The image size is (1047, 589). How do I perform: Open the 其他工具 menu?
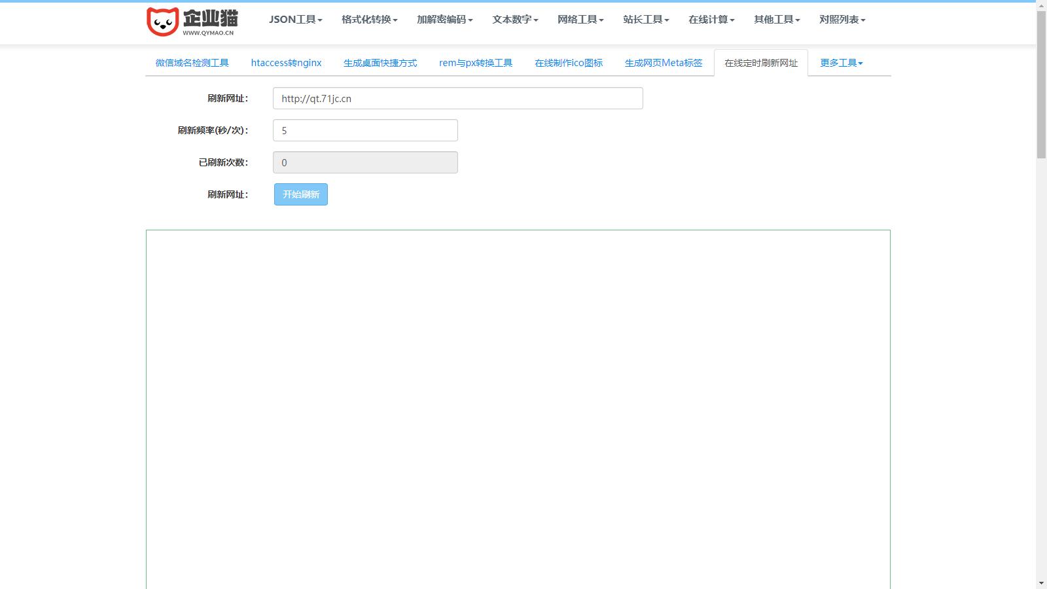[777, 20]
